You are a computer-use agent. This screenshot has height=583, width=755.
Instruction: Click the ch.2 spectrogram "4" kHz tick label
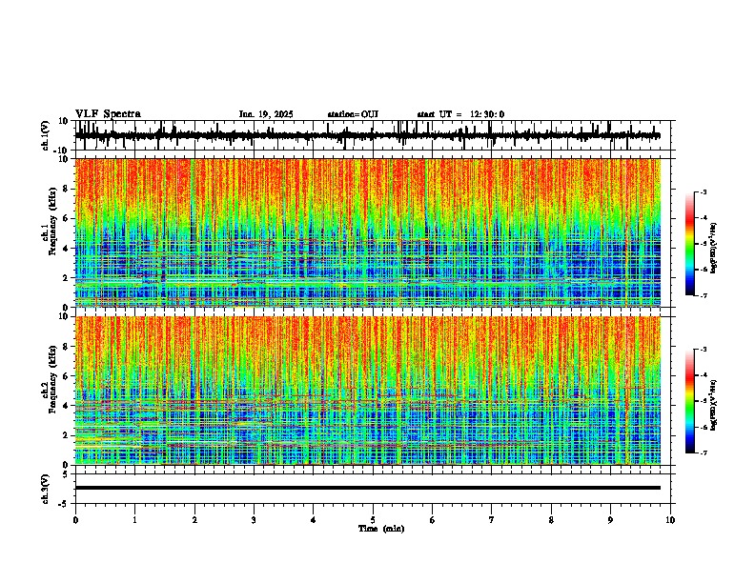(67, 406)
